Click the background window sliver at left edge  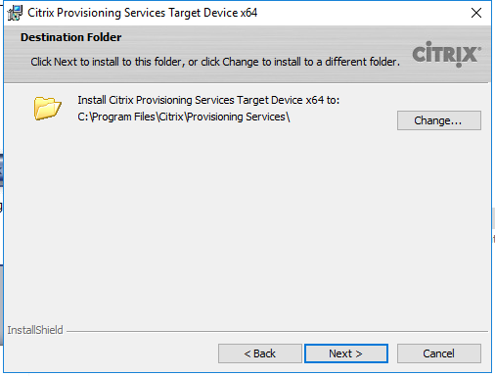(x=1, y=169)
